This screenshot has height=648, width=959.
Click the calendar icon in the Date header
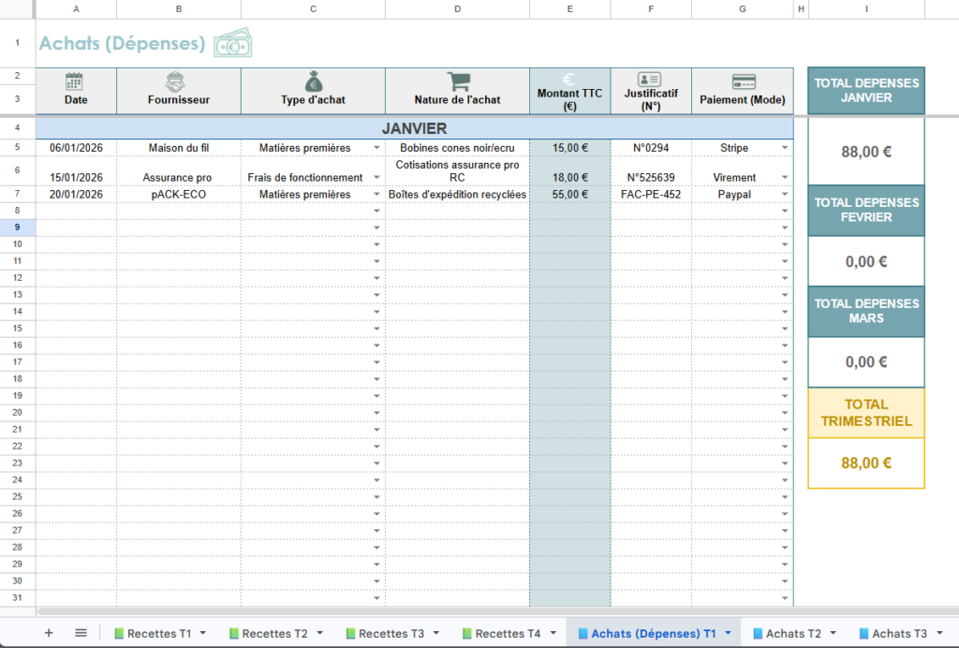(75, 80)
